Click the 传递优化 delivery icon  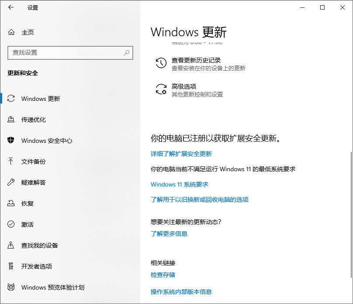[x=11, y=120]
